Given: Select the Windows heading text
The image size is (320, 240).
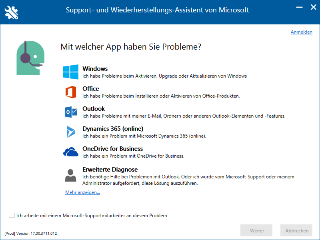Looking at the screenshot, I should point(95,69).
